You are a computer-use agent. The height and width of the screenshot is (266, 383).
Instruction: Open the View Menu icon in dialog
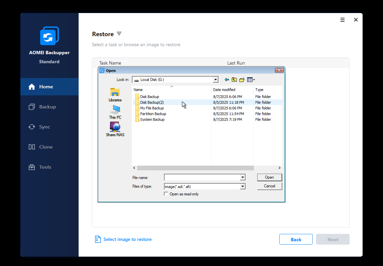click(251, 80)
